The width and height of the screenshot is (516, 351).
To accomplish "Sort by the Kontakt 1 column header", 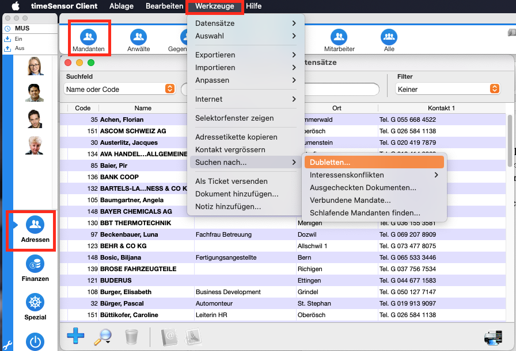I will (x=441, y=108).
